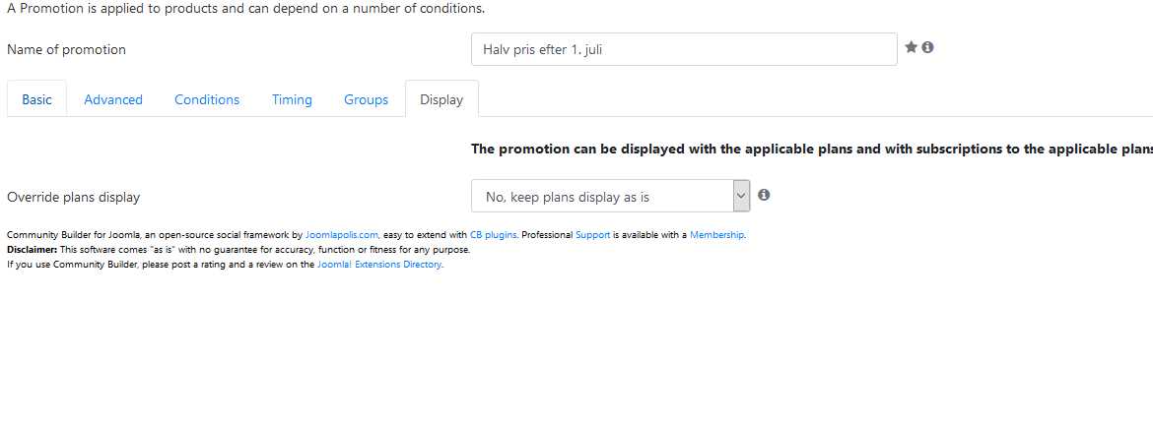The width and height of the screenshot is (1153, 421).
Task: Visit the Membership link
Action: pyautogui.click(x=717, y=235)
